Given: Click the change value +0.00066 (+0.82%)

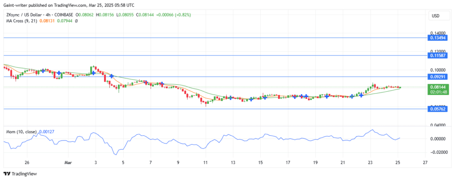Looking at the screenshot, I should pos(174,15).
